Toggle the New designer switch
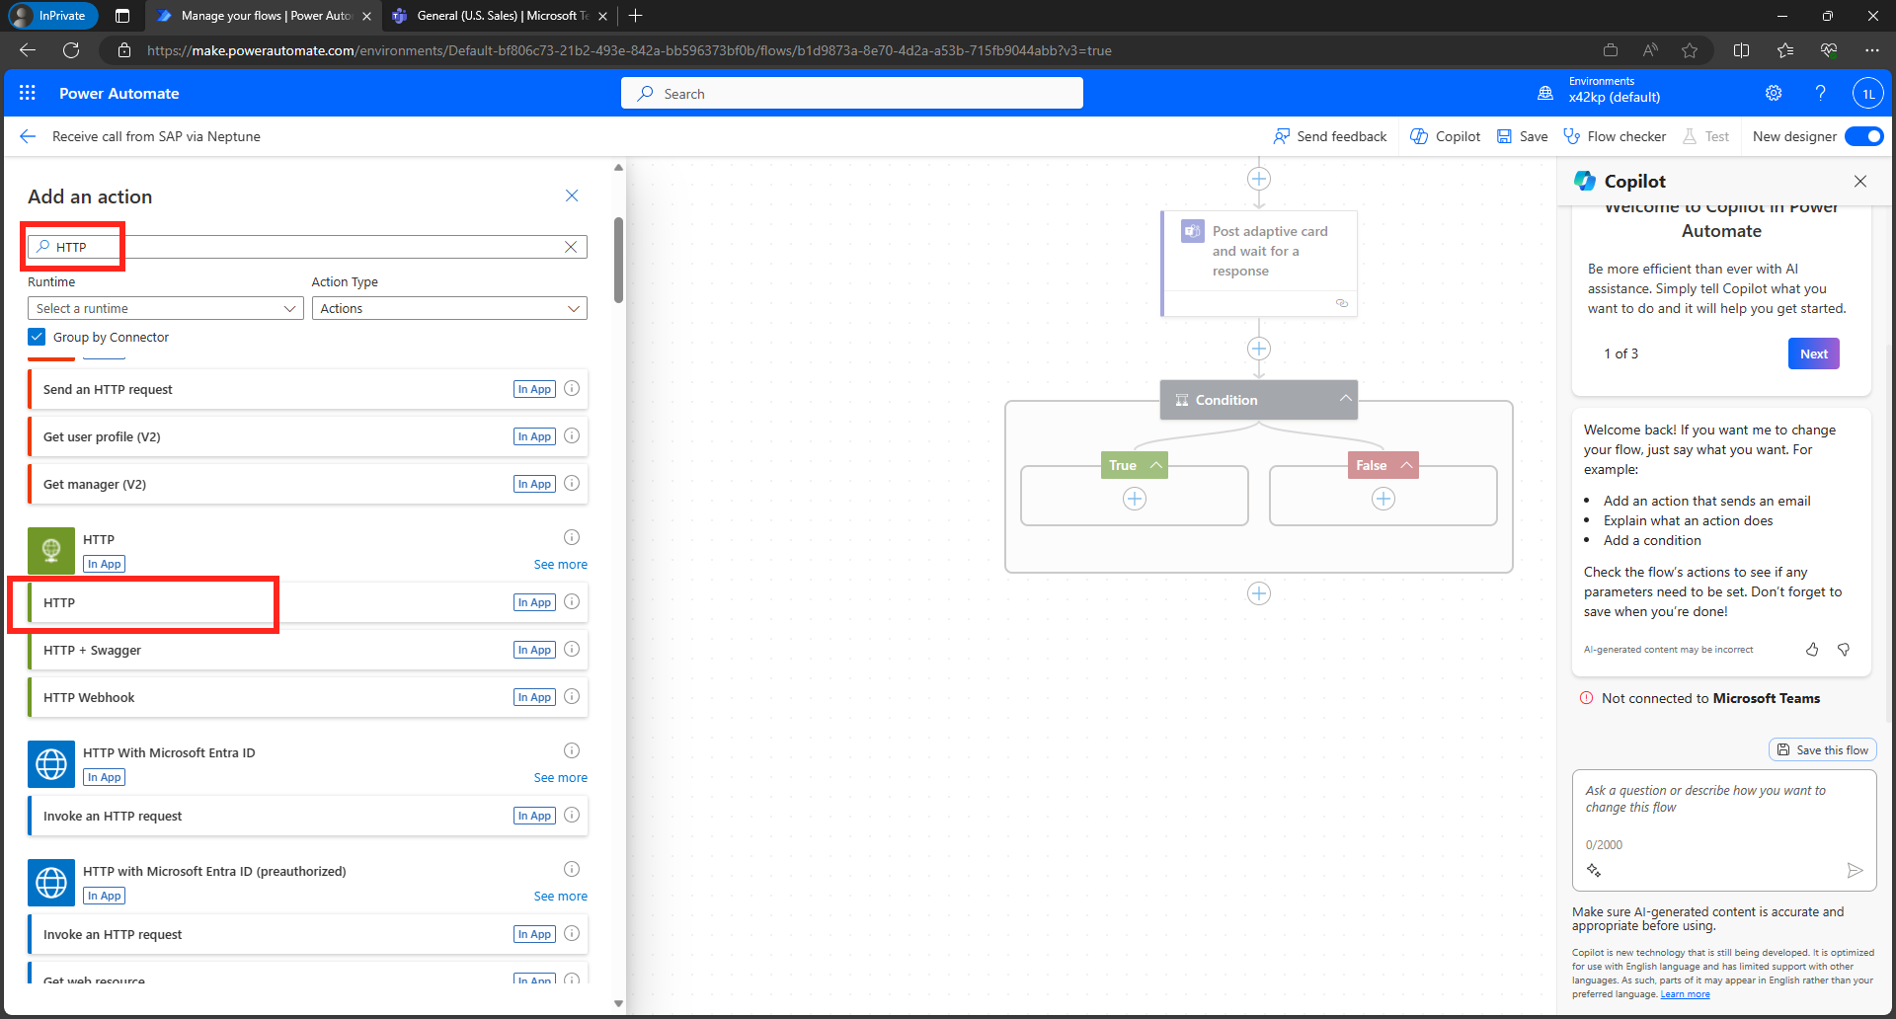 pyautogui.click(x=1863, y=136)
